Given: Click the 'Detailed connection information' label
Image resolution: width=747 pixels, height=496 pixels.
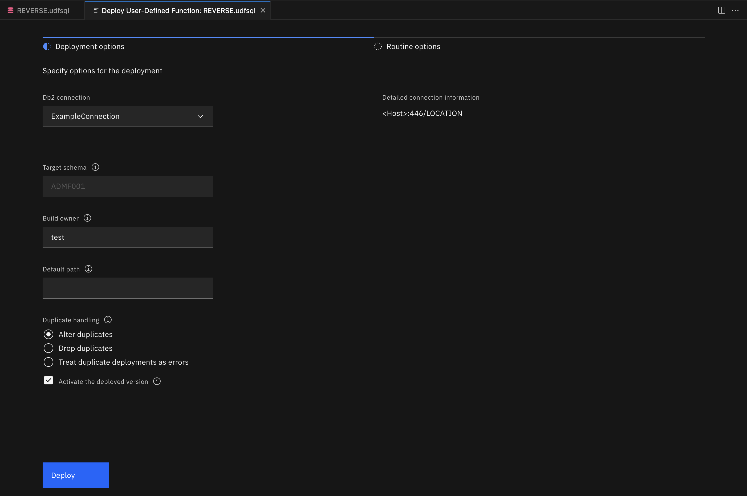Looking at the screenshot, I should (431, 97).
